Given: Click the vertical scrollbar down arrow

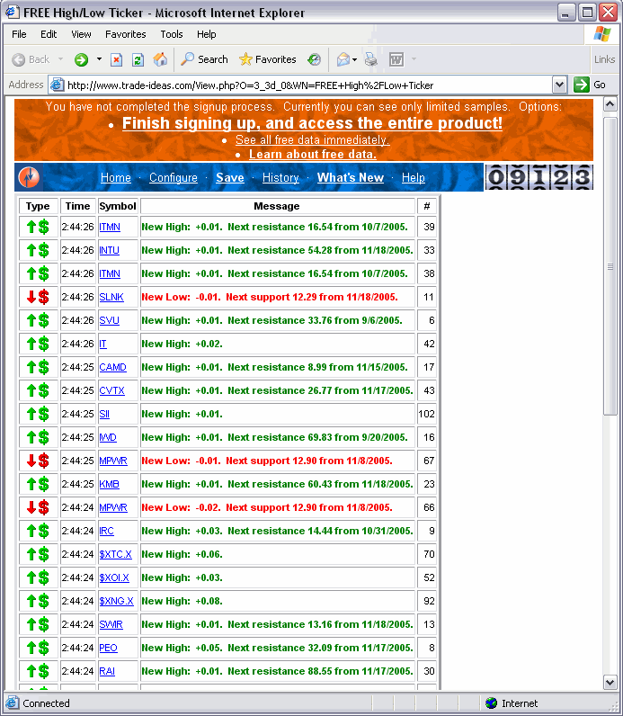Looking at the screenshot, I should (x=610, y=683).
